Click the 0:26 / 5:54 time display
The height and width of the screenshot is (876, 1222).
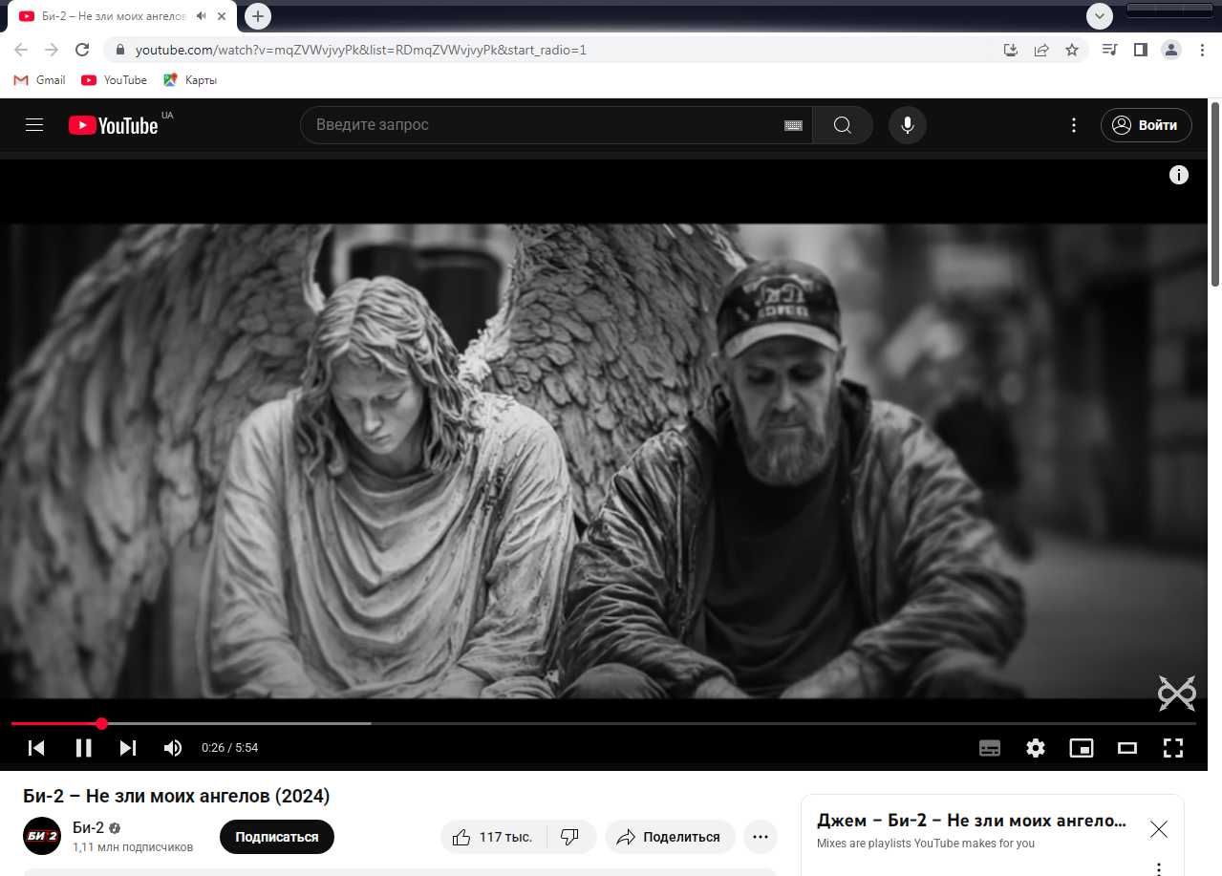229,748
